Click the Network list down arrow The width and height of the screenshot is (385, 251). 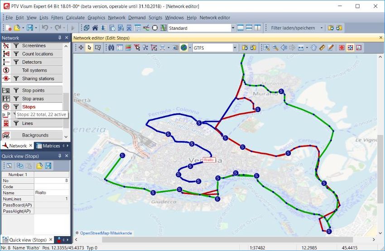66,137
